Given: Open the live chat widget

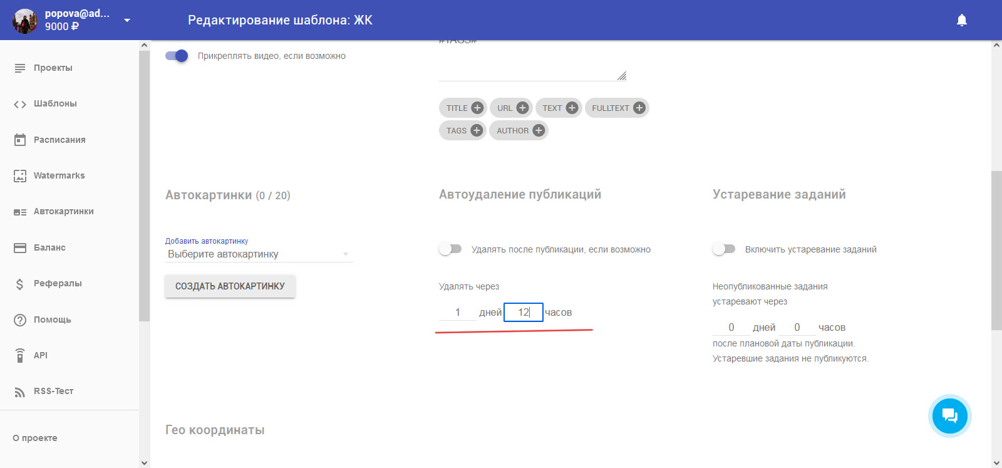Looking at the screenshot, I should click(x=949, y=416).
